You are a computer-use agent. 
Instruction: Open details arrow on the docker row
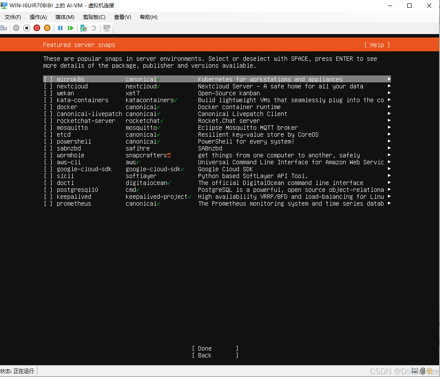coord(389,106)
